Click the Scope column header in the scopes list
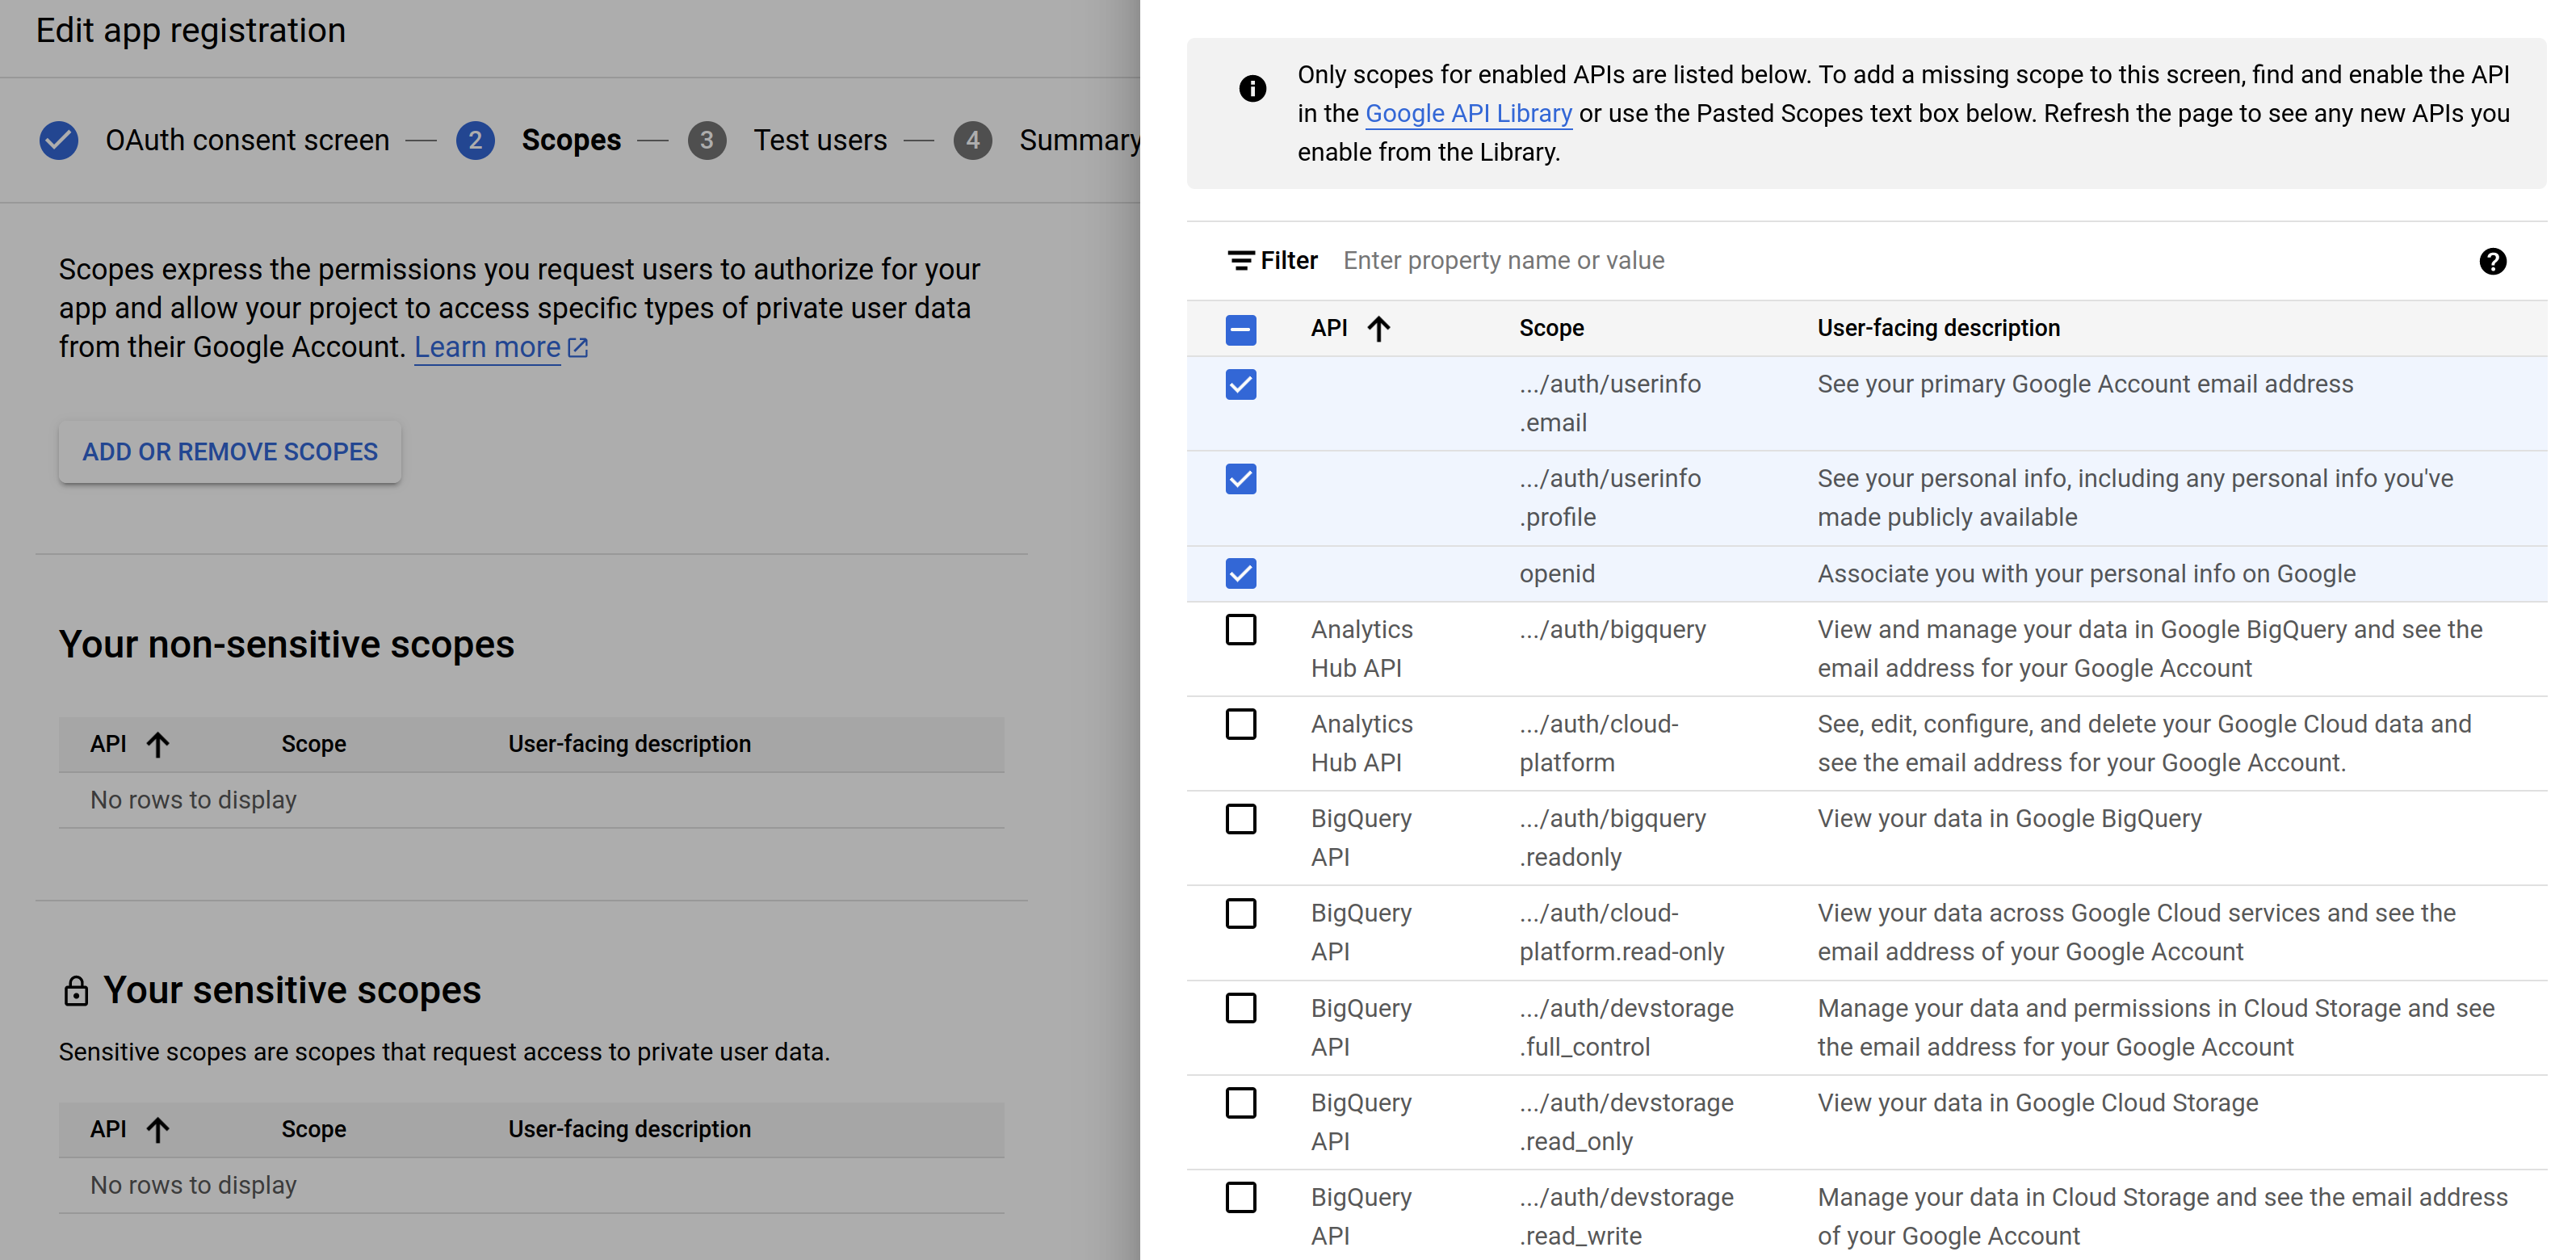The width and height of the screenshot is (2576, 1260). tap(1551, 328)
